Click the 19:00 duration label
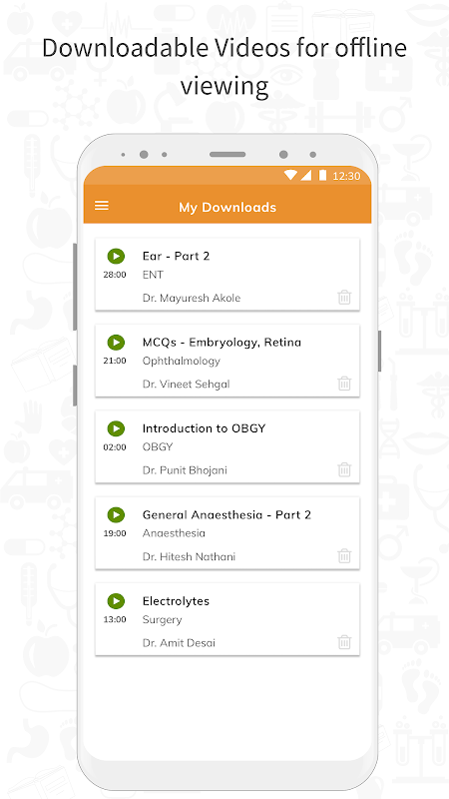Screen dimensions: 449x799 coord(115,533)
